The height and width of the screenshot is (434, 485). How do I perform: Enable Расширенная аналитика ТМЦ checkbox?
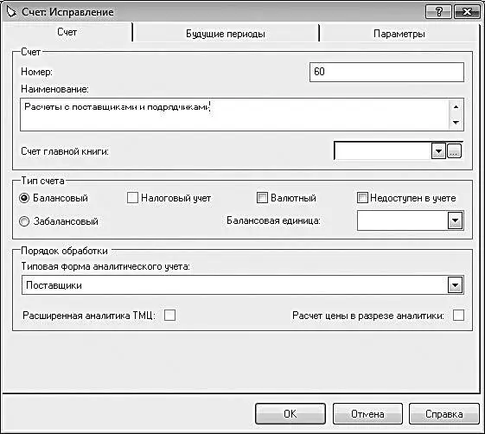[169, 316]
